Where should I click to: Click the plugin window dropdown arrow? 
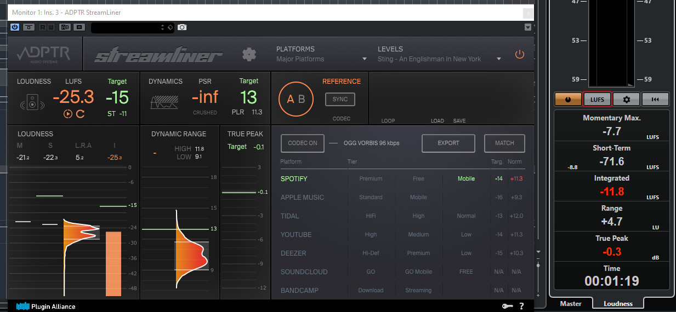tap(528, 27)
